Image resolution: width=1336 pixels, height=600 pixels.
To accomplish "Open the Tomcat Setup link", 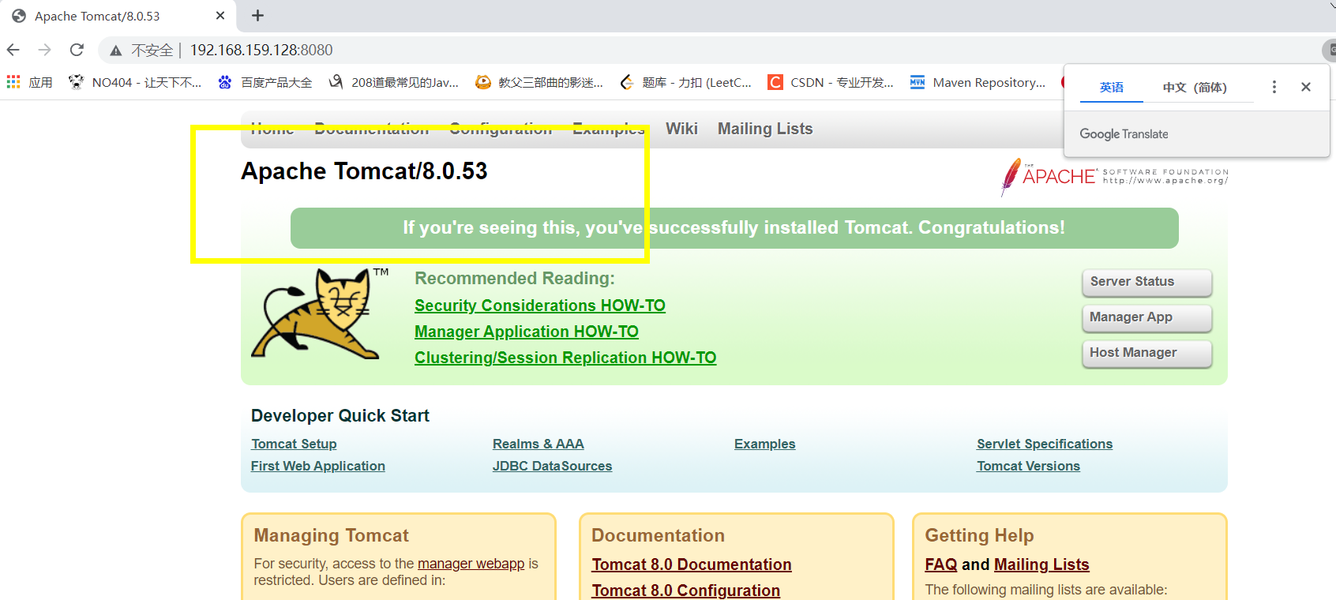I will click(294, 444).
